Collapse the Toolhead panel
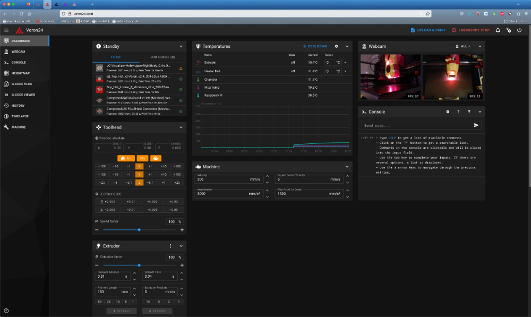 click(x=181, y=127)
